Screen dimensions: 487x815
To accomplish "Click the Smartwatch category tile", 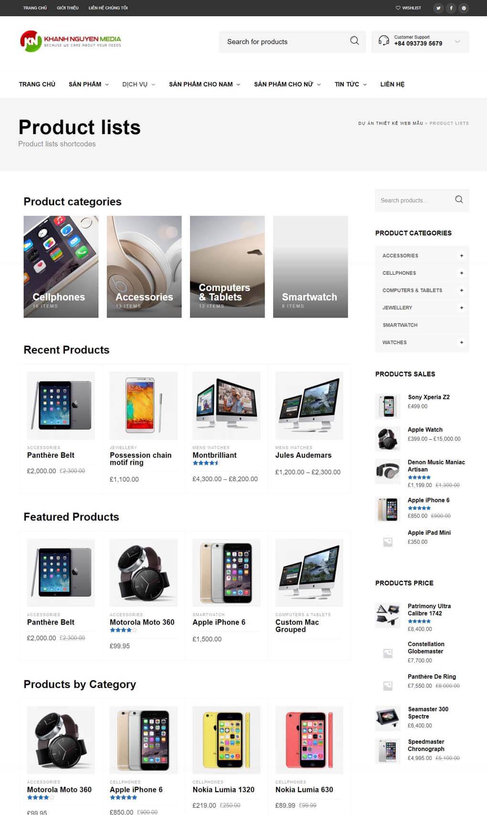I will 310,266.
